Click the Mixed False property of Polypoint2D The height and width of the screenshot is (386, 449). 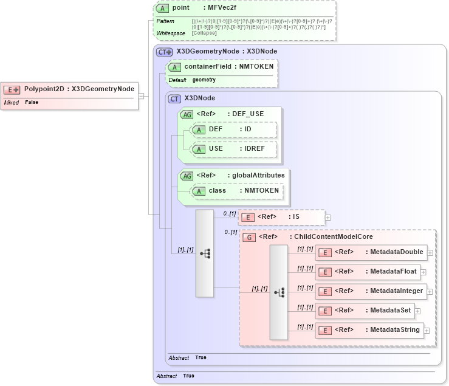tap(21, 102)
